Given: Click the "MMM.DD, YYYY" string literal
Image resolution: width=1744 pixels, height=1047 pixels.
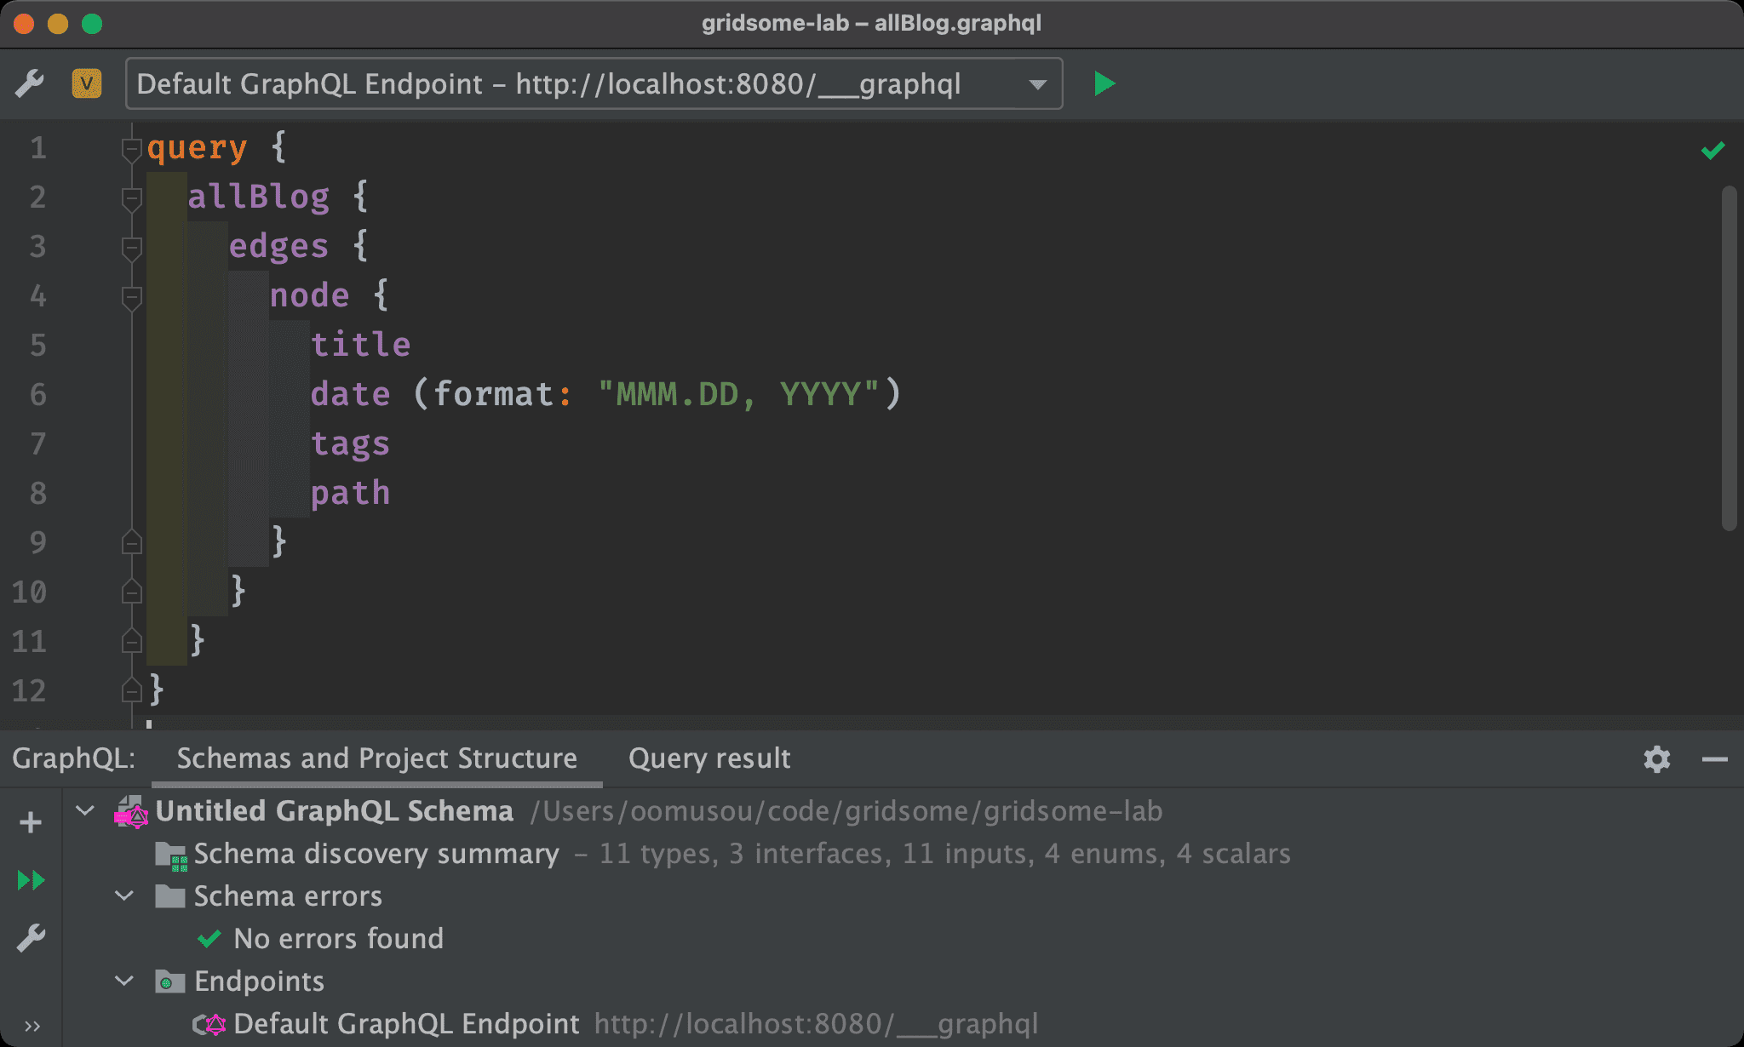Looking at the screenshot, I should [739, 395].
